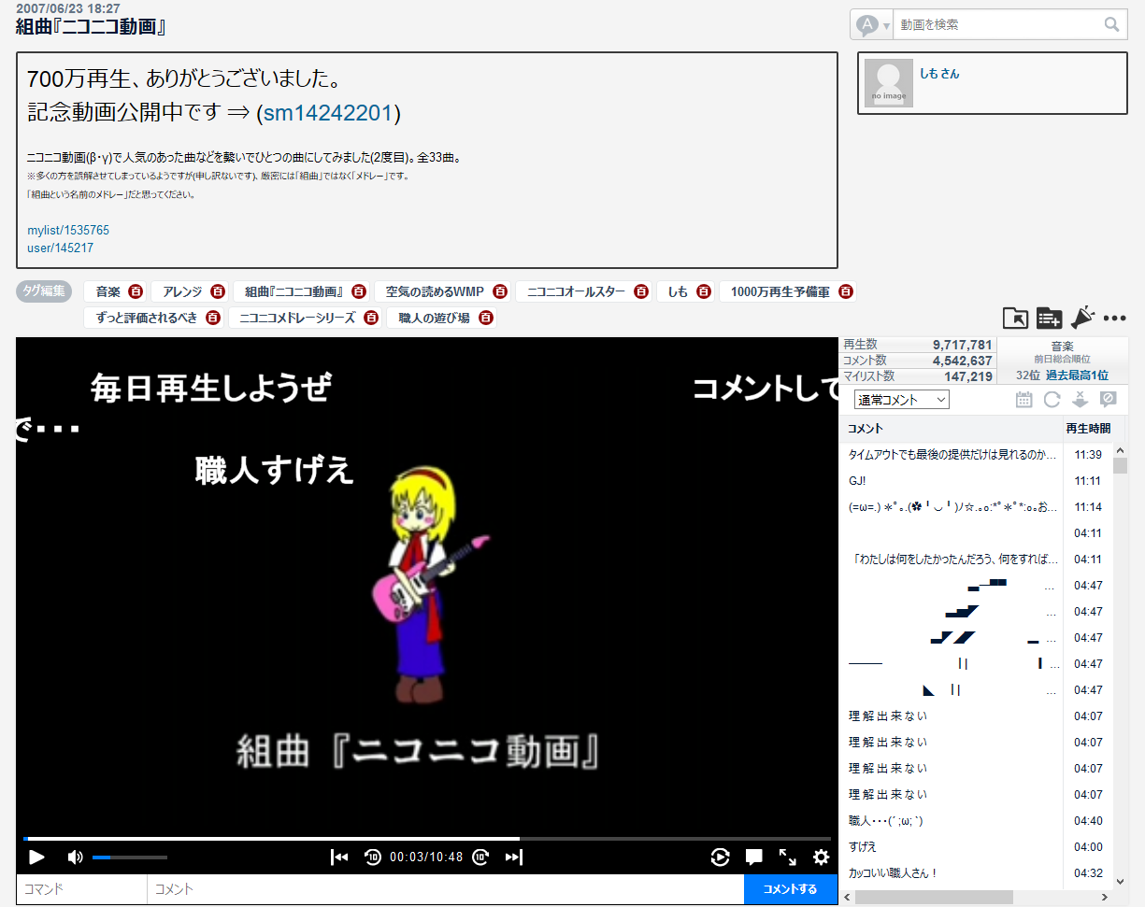Click dictionary icon beside 空気の読めるWMP

(500, 292)
